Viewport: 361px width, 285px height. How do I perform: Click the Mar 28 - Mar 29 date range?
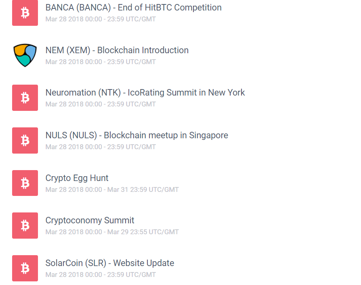(x=112, y=232)
